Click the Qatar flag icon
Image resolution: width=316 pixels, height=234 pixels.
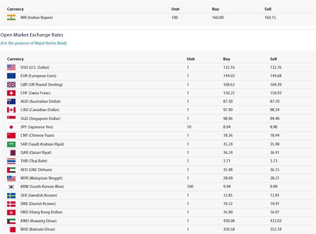click(x=11, y=153)
